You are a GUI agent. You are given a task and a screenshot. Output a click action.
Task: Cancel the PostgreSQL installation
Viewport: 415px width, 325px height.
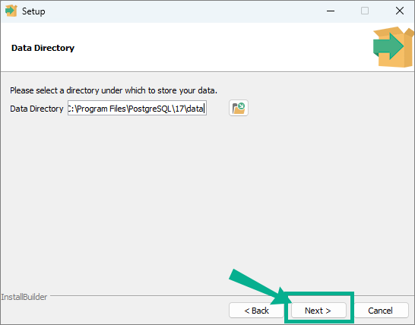(380, 311)
